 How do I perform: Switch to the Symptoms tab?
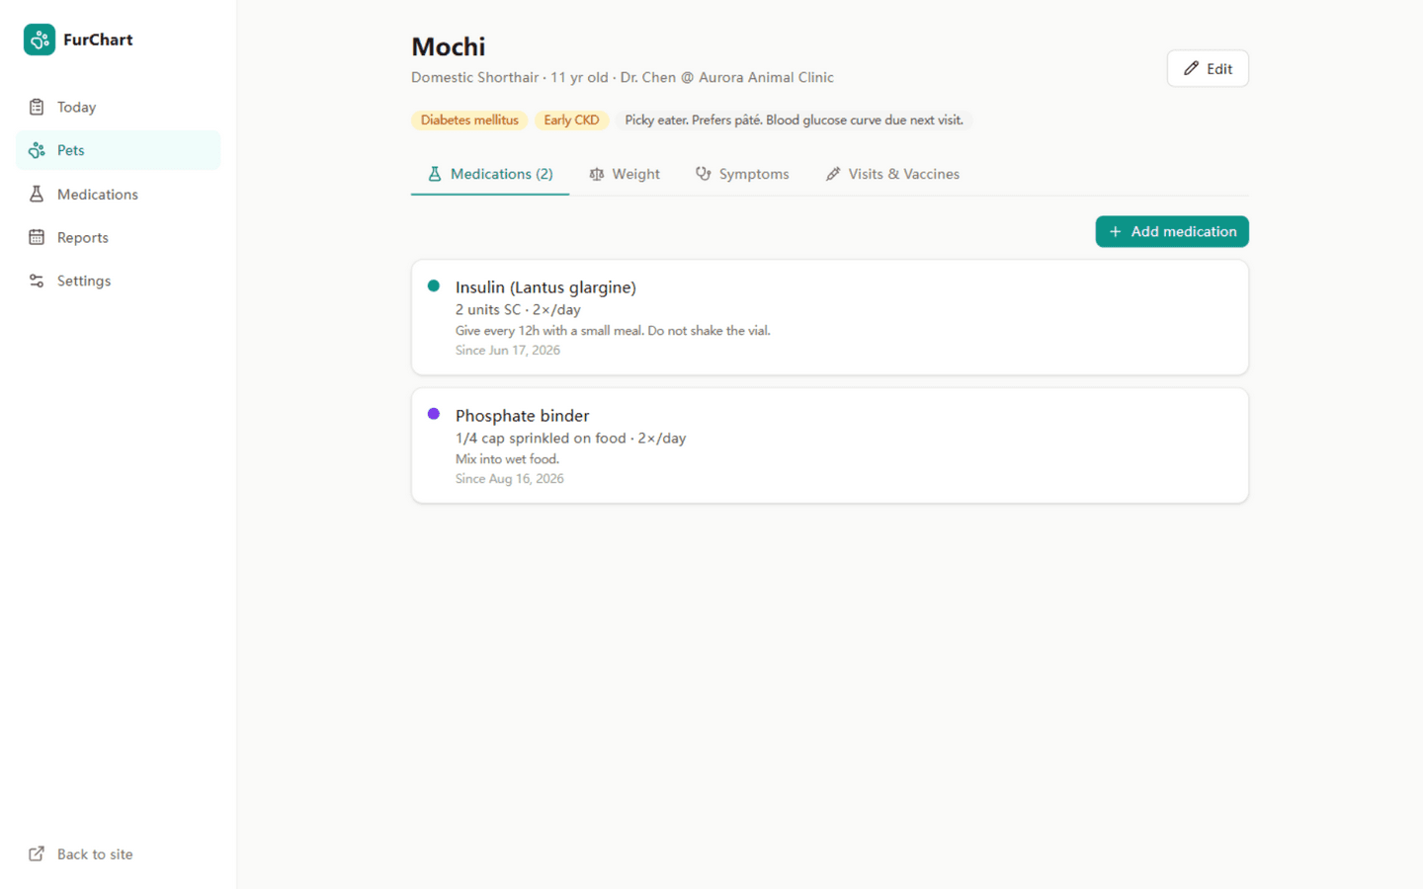coord(742,174)
